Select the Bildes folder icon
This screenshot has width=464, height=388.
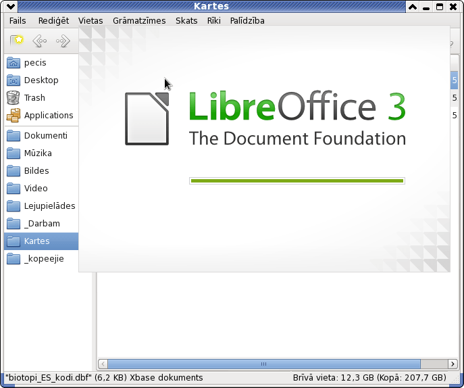(14, 170)
